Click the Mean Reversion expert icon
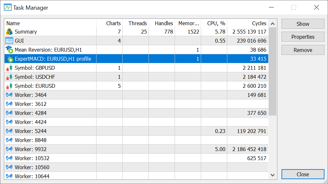The height and width of the screenshot is (184, 328). [9, 50]
